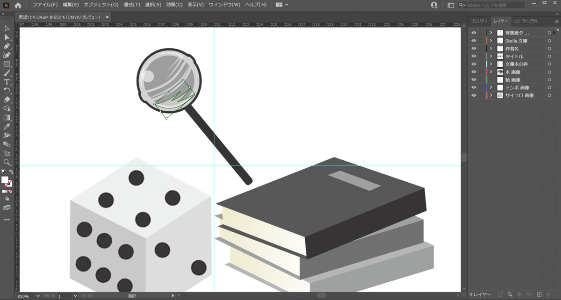
Task: Open the drawing mode selector
Action: [7, 198]
